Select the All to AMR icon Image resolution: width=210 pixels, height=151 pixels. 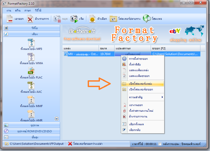31,114
